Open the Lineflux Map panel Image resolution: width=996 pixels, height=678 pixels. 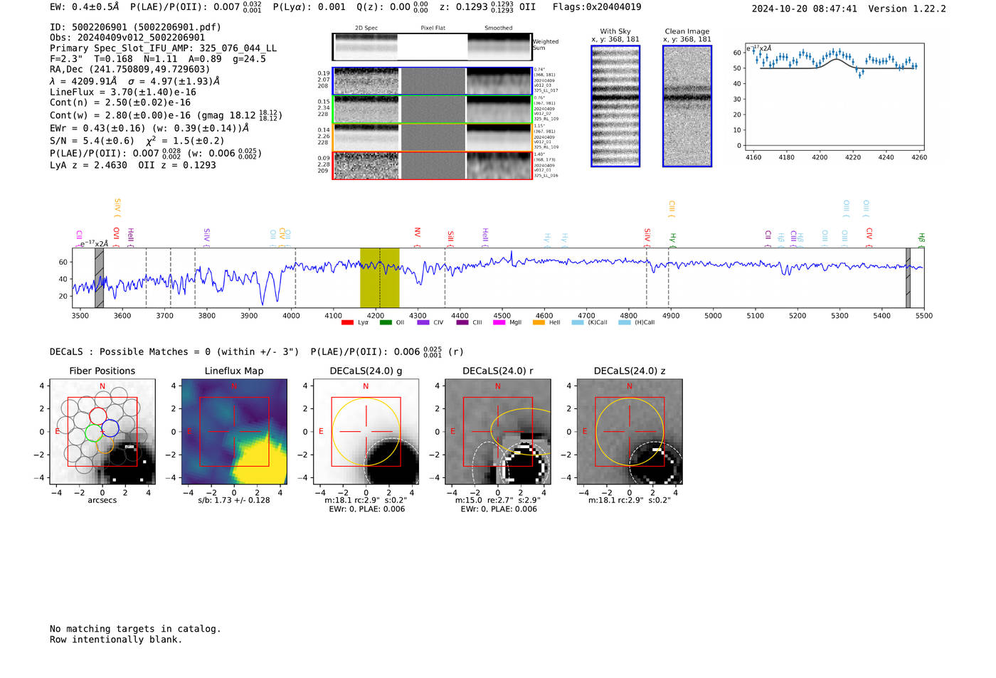234,432
